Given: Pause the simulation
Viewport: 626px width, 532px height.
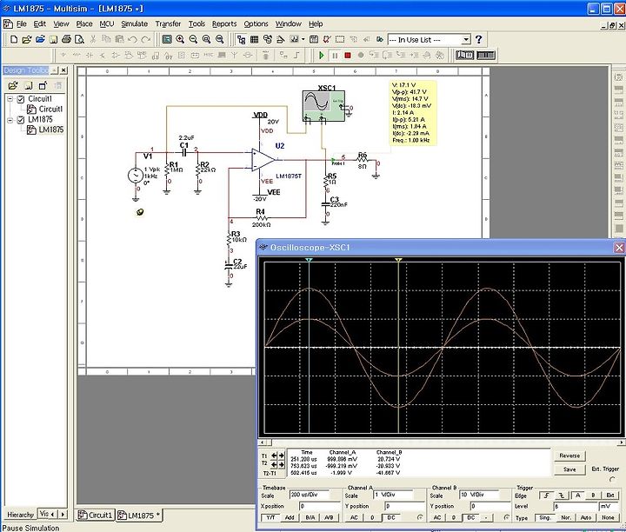Looking at the screenshot, I should (335, 55).
